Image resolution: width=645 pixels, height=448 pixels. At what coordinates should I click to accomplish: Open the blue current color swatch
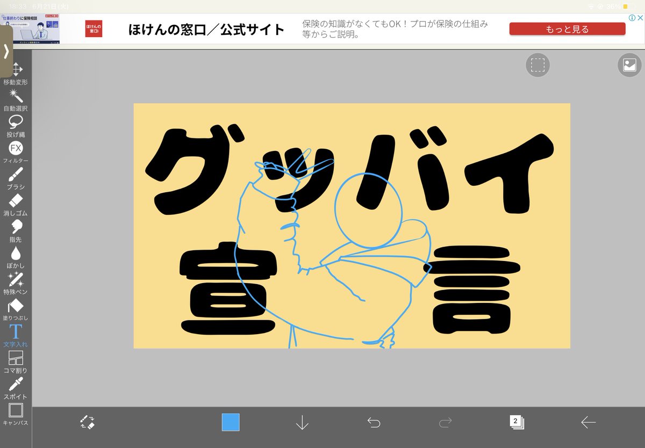click(x=231, y=422)
